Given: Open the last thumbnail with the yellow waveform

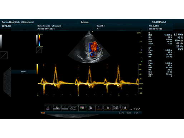Looking at the screenshot, I should [x=125, y=108].
